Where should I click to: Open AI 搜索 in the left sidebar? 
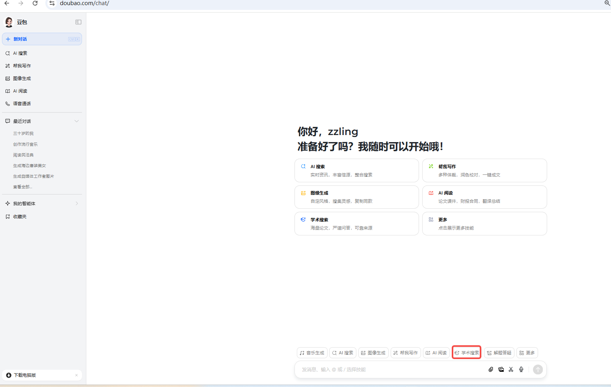[42, 53]
